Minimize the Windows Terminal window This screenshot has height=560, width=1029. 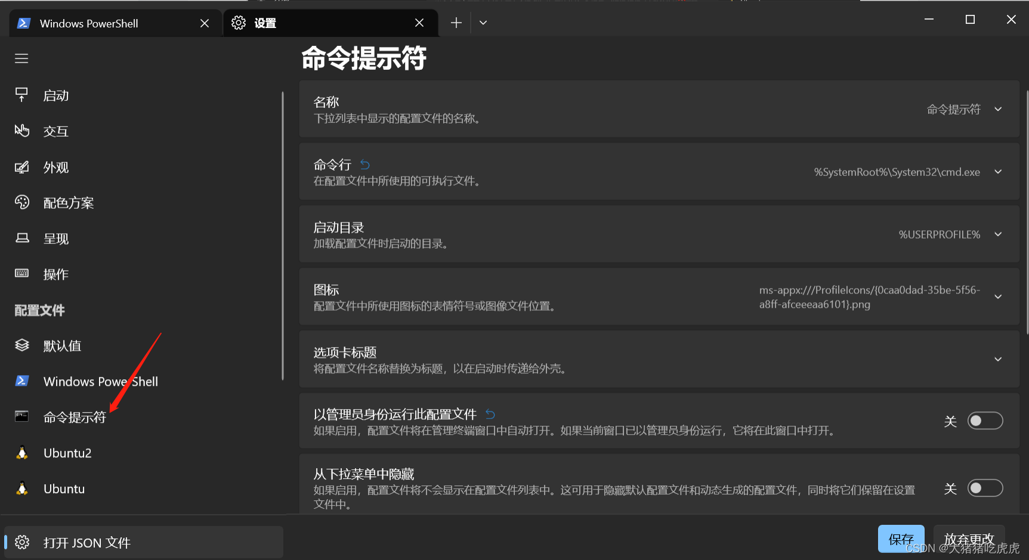[x=929, y=19]
